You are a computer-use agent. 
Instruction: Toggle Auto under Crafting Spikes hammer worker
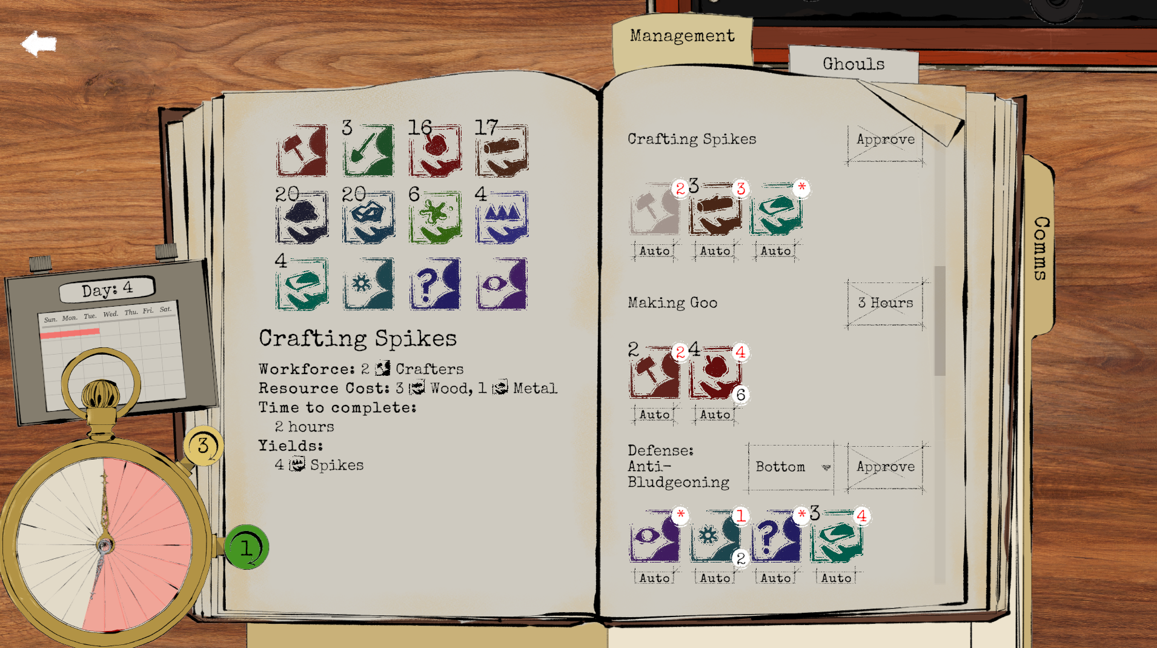pos(655,251)
